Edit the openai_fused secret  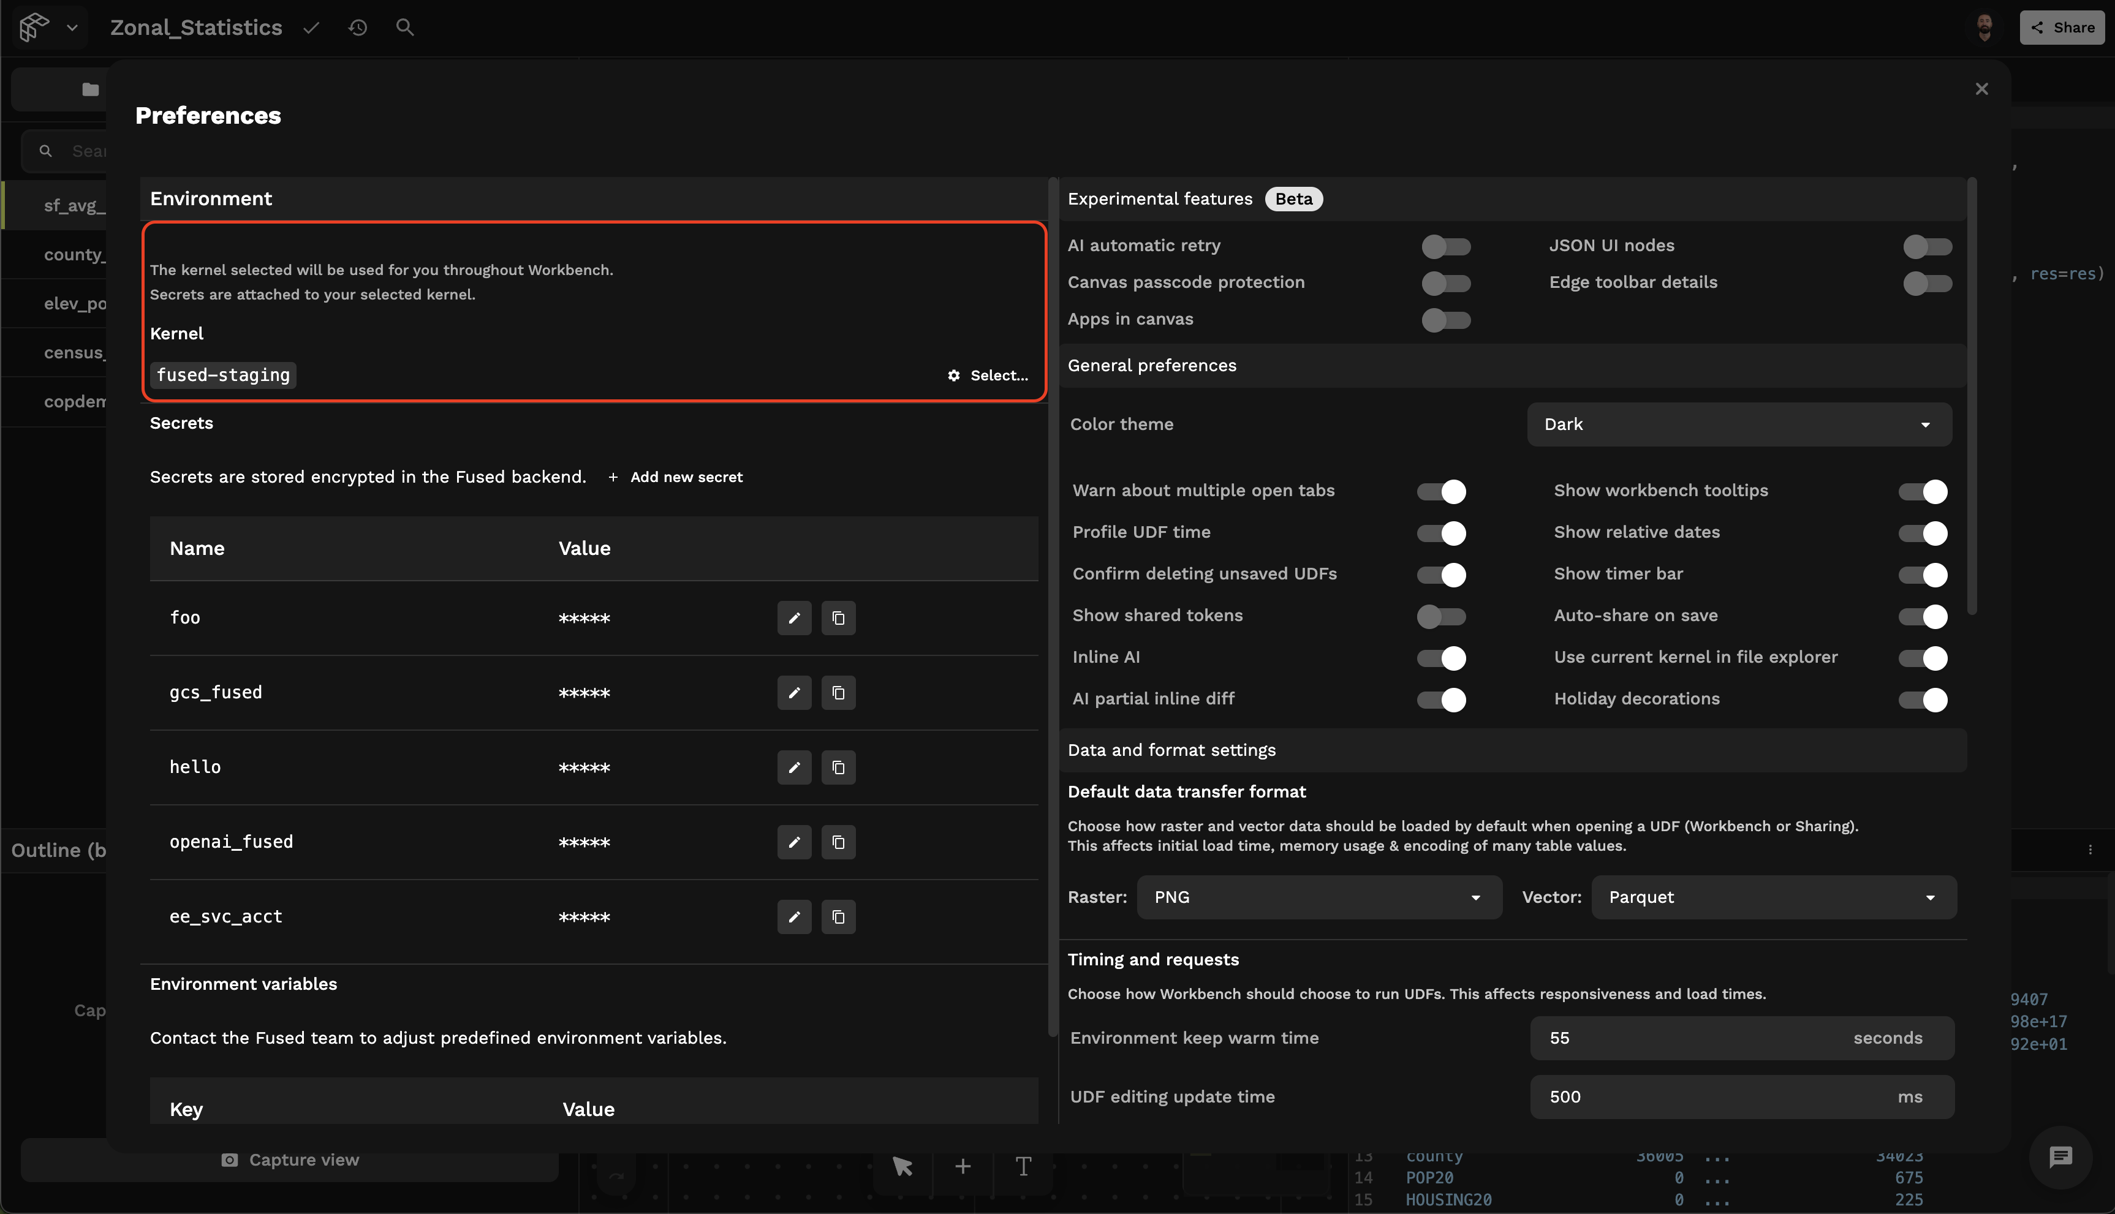click(794, 842)
